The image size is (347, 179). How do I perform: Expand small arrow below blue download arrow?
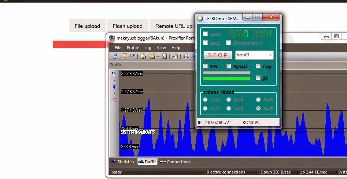click(x=114, y=93)
